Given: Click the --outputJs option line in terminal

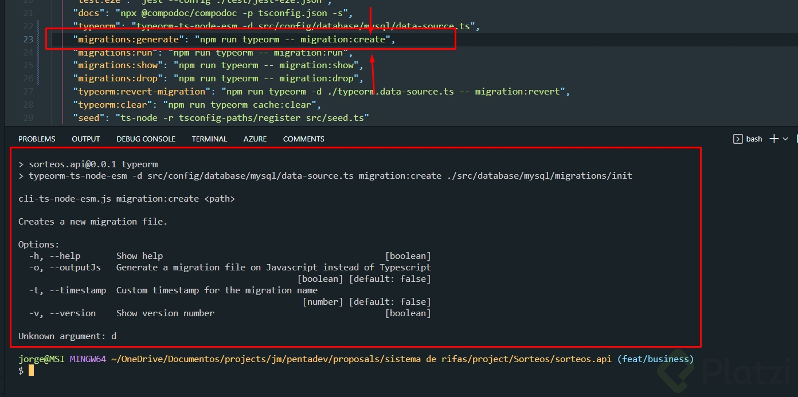Looking at the screenshot, I should click(230, 267).
